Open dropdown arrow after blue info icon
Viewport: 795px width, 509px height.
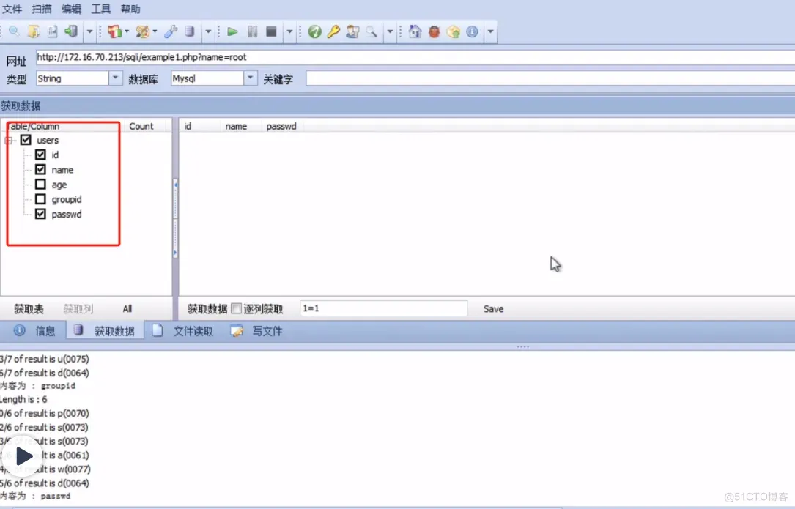490,31
